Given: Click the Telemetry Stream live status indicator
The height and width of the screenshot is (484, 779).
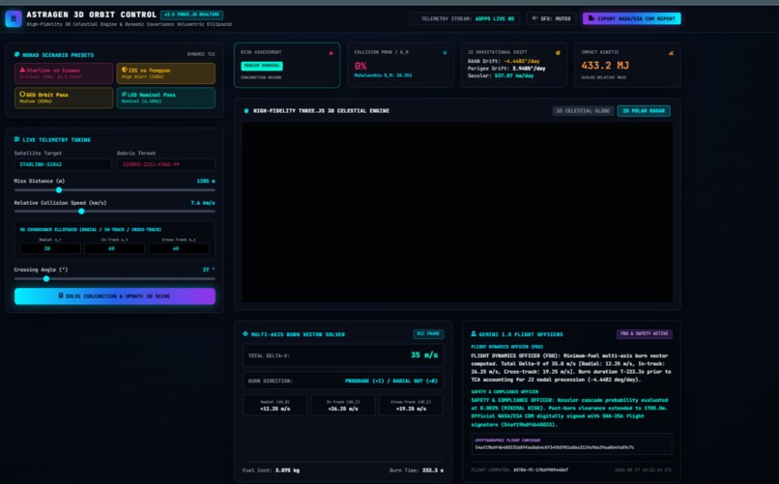Looking at the screenshot, I should click(465, 19).
